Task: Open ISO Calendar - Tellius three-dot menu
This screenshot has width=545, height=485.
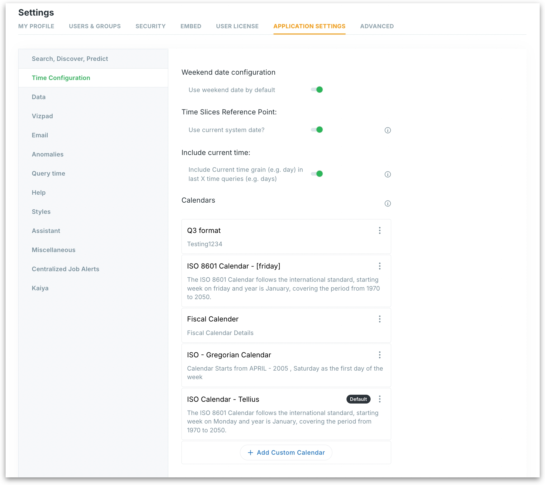Action: [379, 399]
